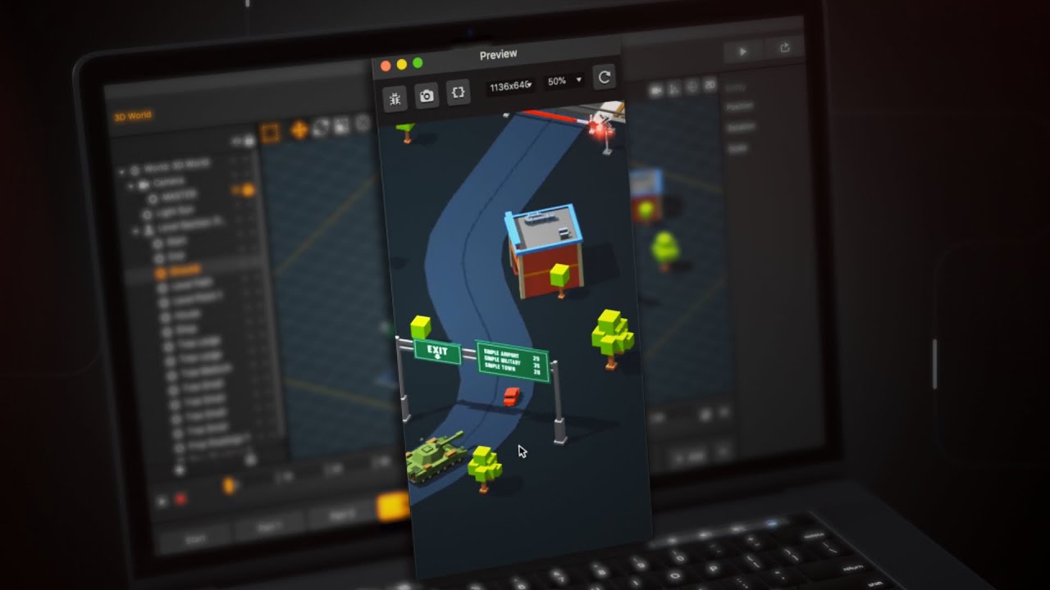Choose the orange marquee selection tool
1050x590 pixels.
point(271,132)
